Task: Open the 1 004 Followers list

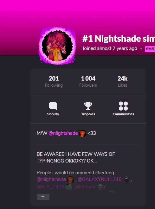Action: 88,82
